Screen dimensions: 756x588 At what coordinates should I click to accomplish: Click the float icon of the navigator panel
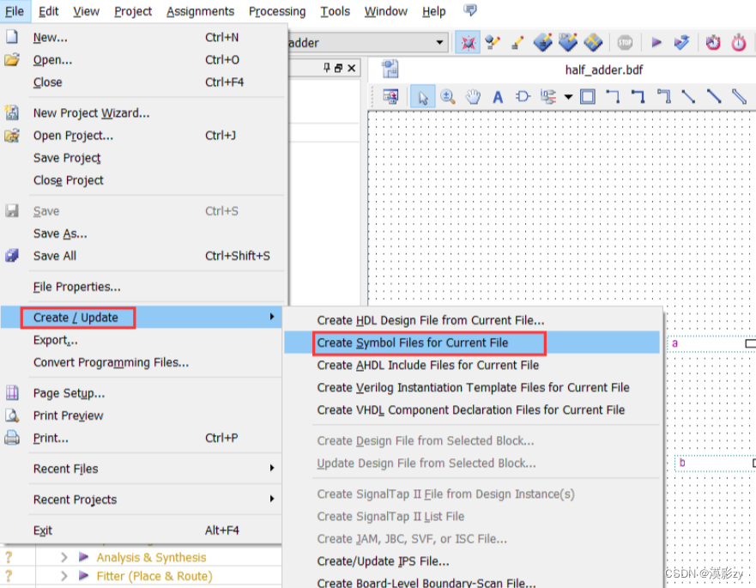pyautogui.click(x=338, y=68)
